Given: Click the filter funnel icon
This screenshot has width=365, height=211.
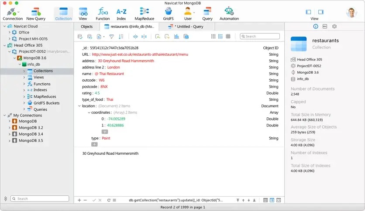Looking at the screenshot, I should coord(112,37).
